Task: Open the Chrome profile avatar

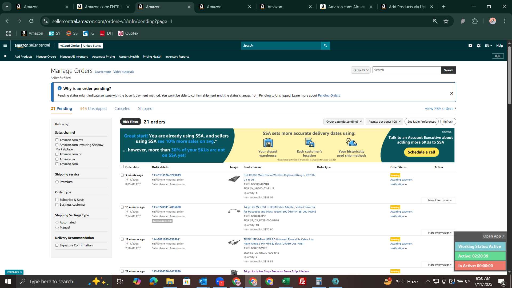Action: 493,21
